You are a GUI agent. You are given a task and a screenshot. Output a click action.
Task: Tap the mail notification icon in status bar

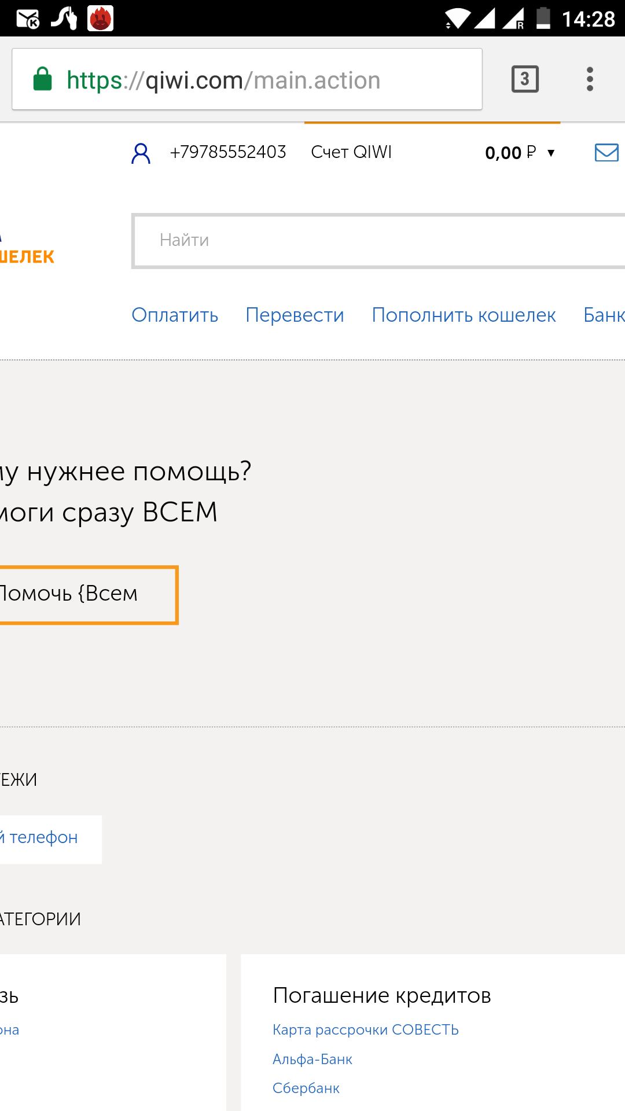tap(28, 19)
